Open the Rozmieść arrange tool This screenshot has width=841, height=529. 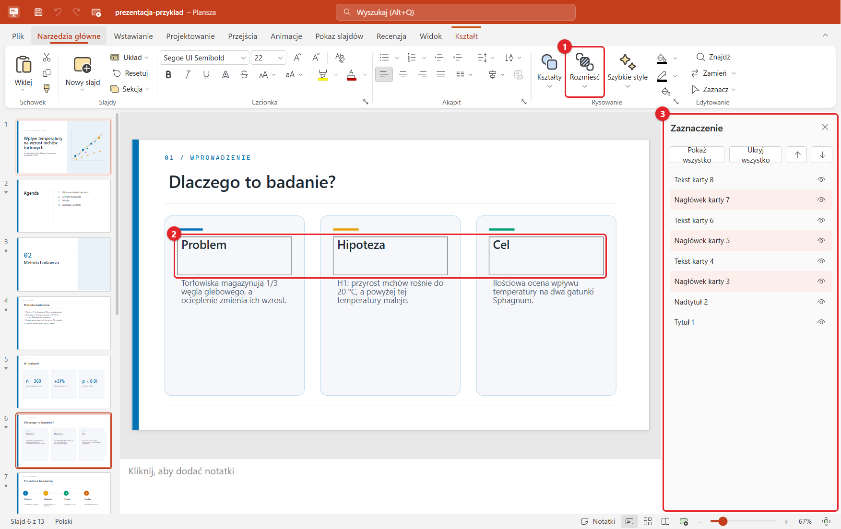click(584, 71)
